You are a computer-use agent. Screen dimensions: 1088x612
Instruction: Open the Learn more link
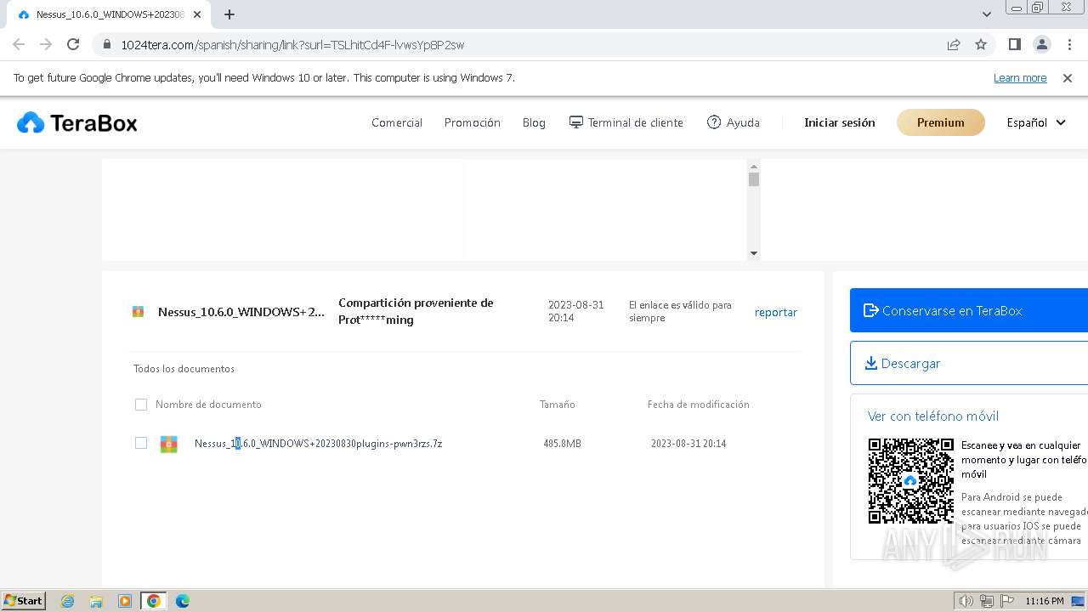coord(1020,77)
